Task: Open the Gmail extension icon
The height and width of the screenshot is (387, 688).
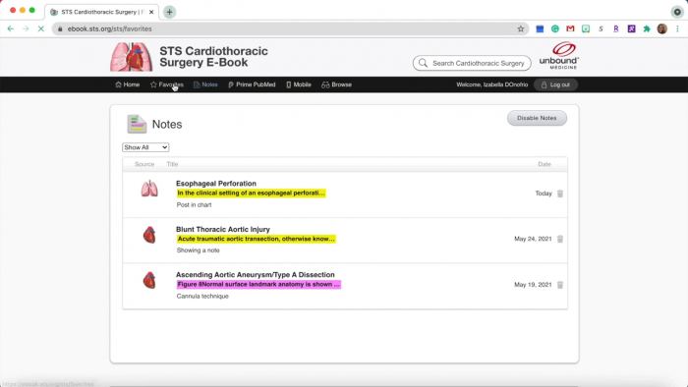Action: (570, 28)
